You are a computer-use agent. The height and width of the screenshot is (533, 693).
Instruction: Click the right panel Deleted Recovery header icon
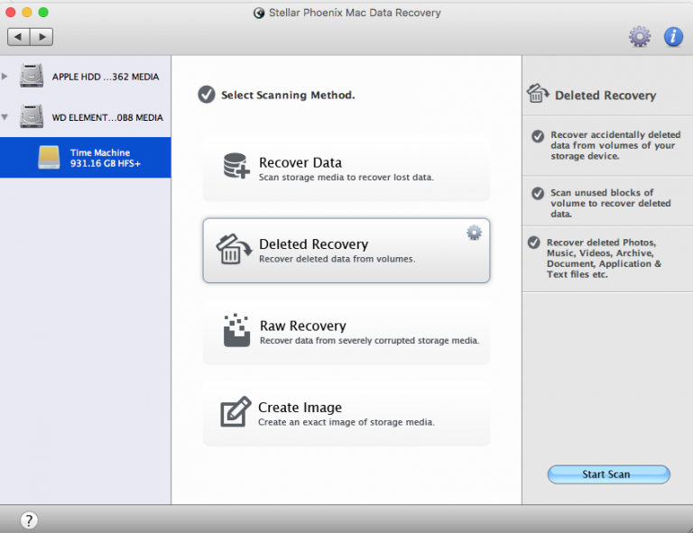538,93
